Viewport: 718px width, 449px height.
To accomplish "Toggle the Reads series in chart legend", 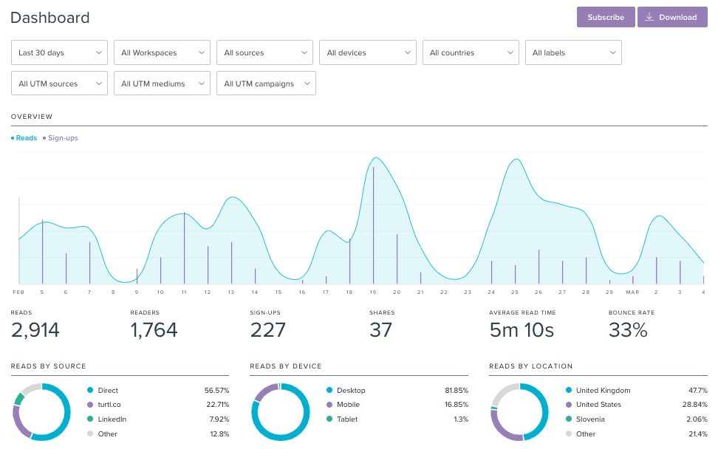I will tap(24, 138).
